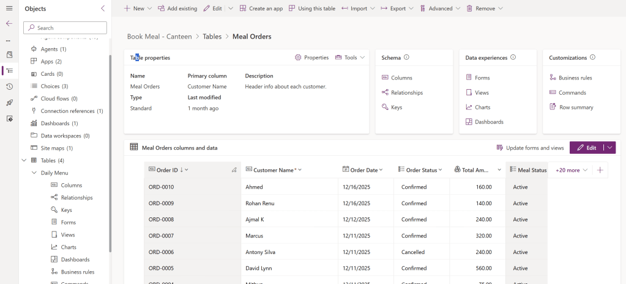This screenshot has height=284, width=626.
Task: Expand the Order Status column header menu
Action: click(441, 170)
